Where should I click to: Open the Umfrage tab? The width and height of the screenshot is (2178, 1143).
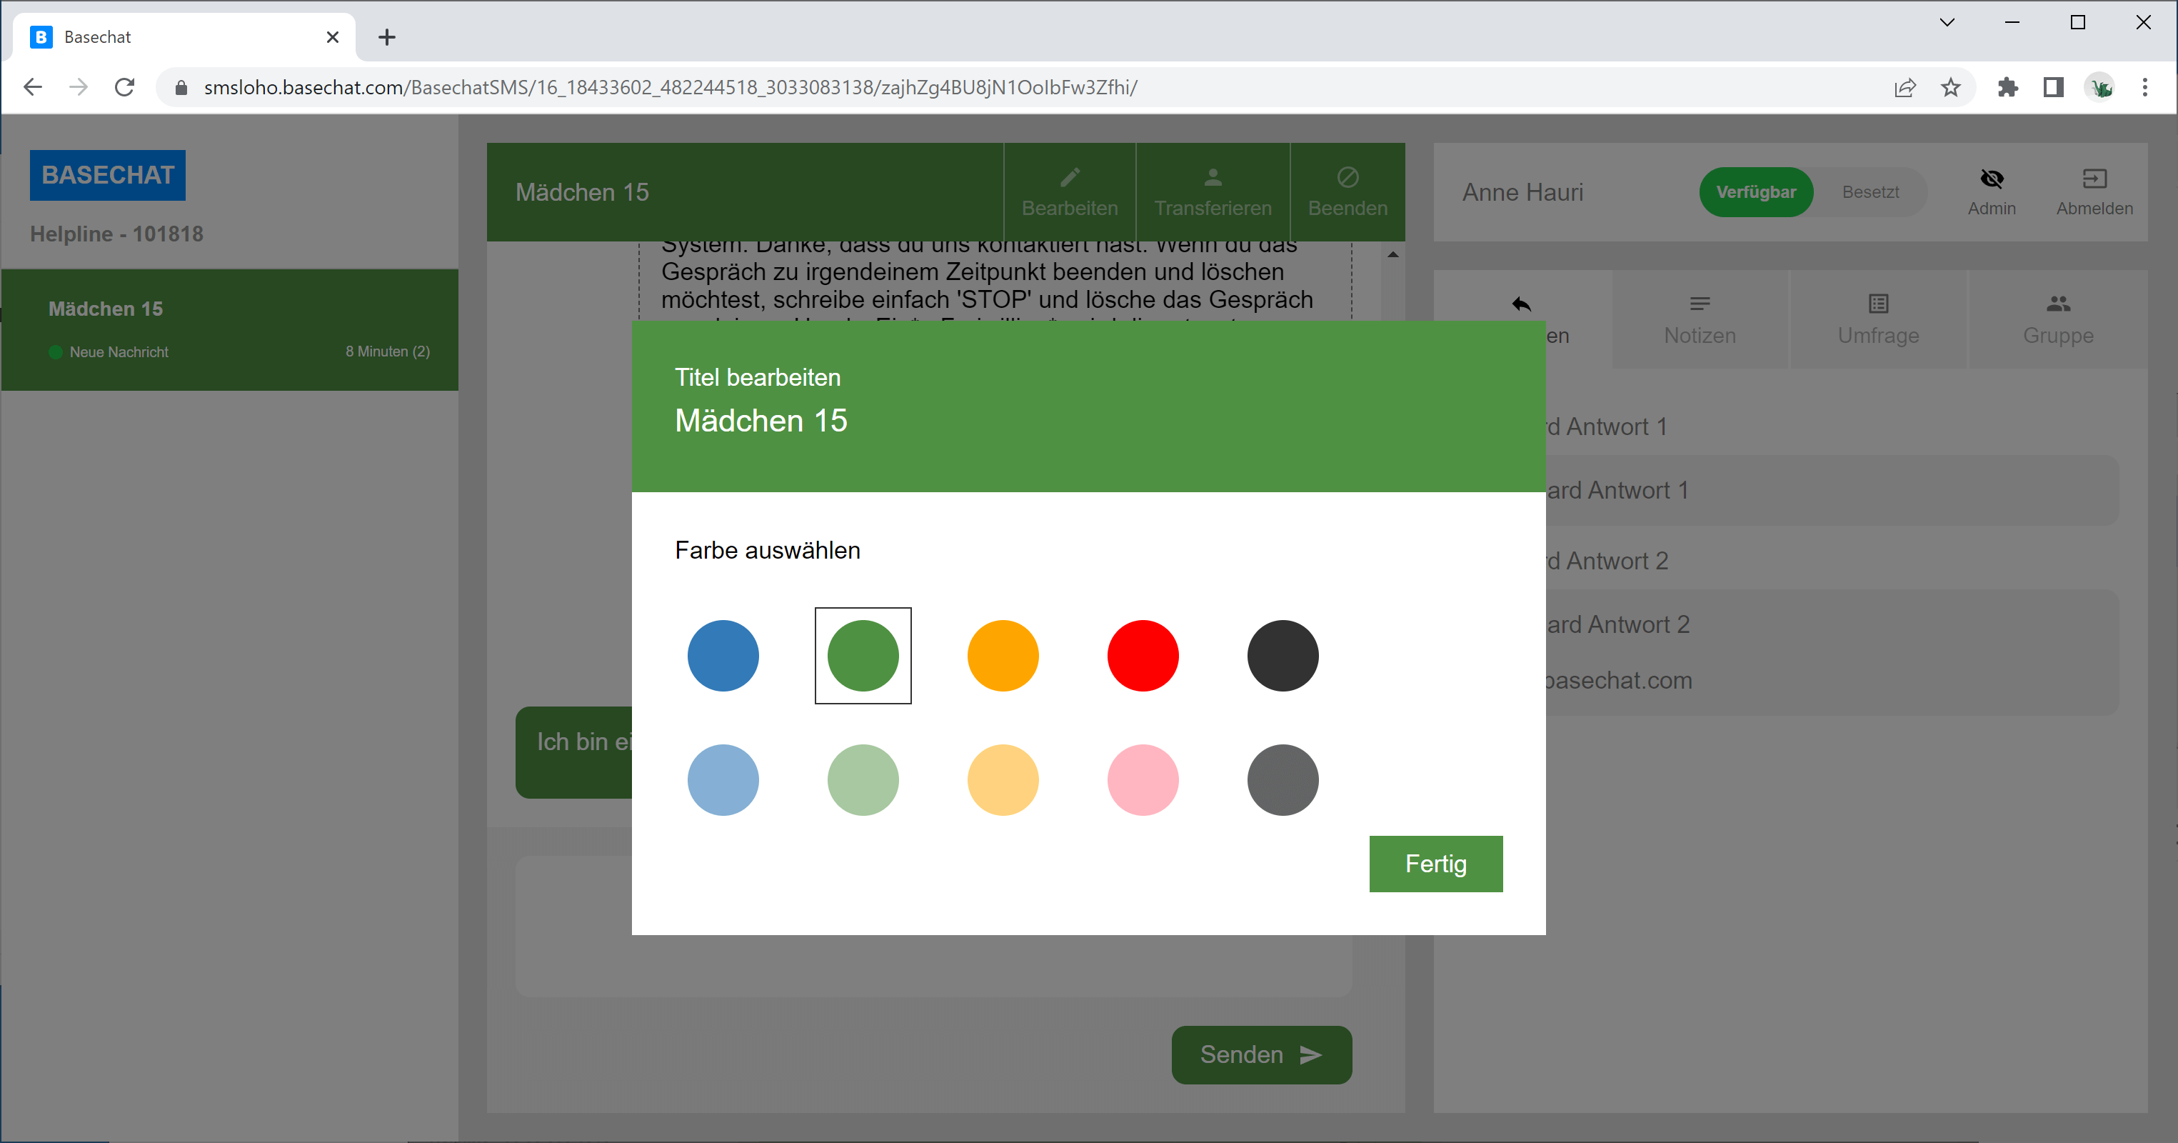1878,320
